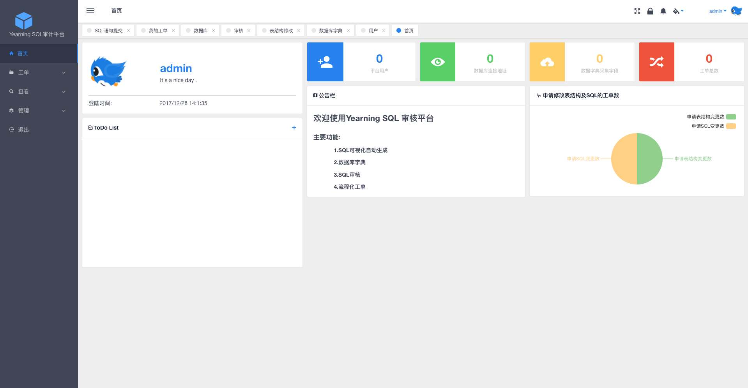This screenshot has height=388, width=748.
Task: Click the green eye icon tile
Action: coord(437,62)
